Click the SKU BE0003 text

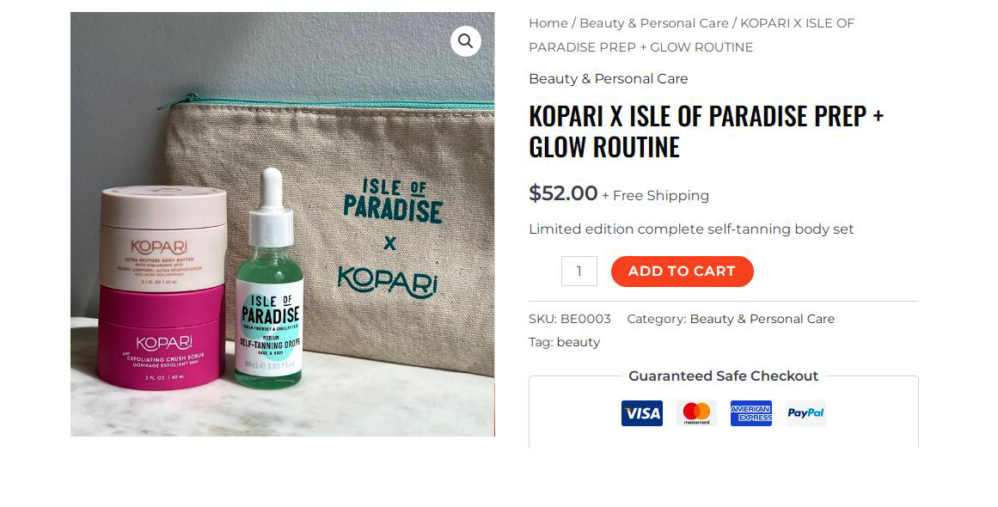tap(569, 319)
